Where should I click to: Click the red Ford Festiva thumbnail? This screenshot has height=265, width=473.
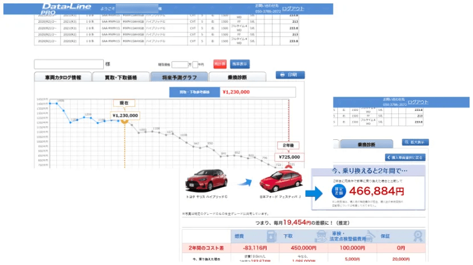pos(275,181)
